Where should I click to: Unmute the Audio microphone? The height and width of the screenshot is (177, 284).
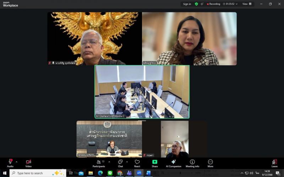(10, 163)
